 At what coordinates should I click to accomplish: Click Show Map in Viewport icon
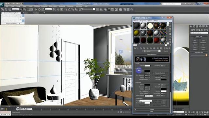pos(161,48)
